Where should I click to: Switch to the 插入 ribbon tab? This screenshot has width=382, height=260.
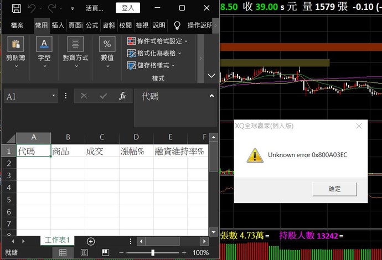coord(58,25)
